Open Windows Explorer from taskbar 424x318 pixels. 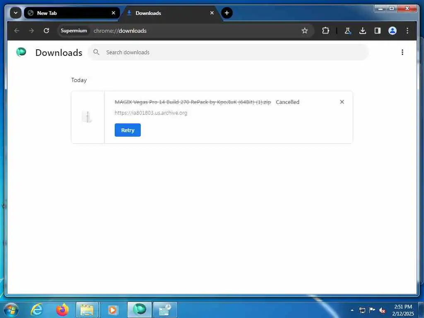(x=87, y=310)
